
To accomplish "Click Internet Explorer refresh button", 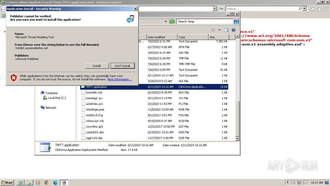I will [x=221, y=9].
